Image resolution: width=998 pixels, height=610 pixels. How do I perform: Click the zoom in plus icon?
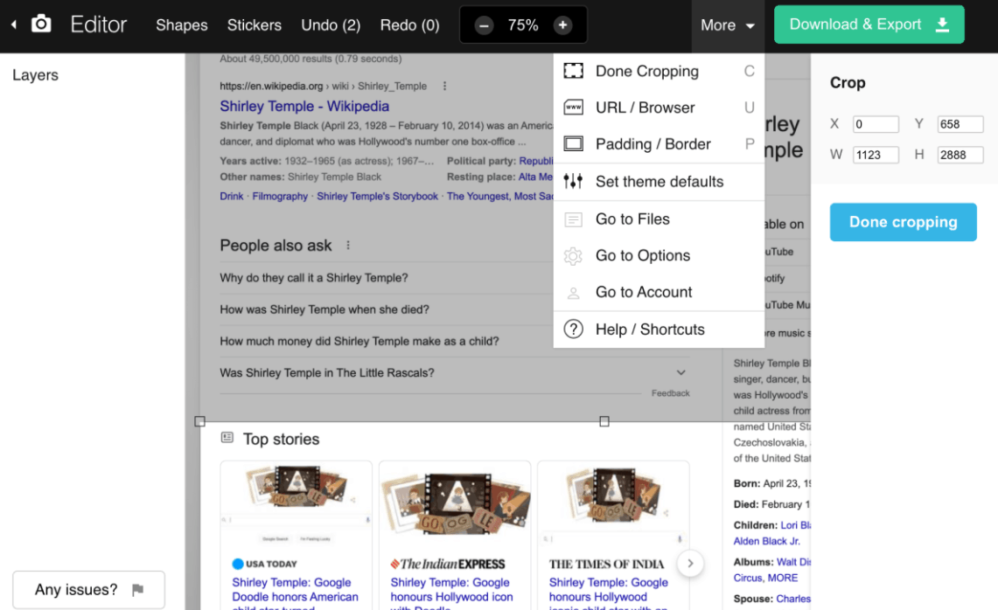[562, 25]
